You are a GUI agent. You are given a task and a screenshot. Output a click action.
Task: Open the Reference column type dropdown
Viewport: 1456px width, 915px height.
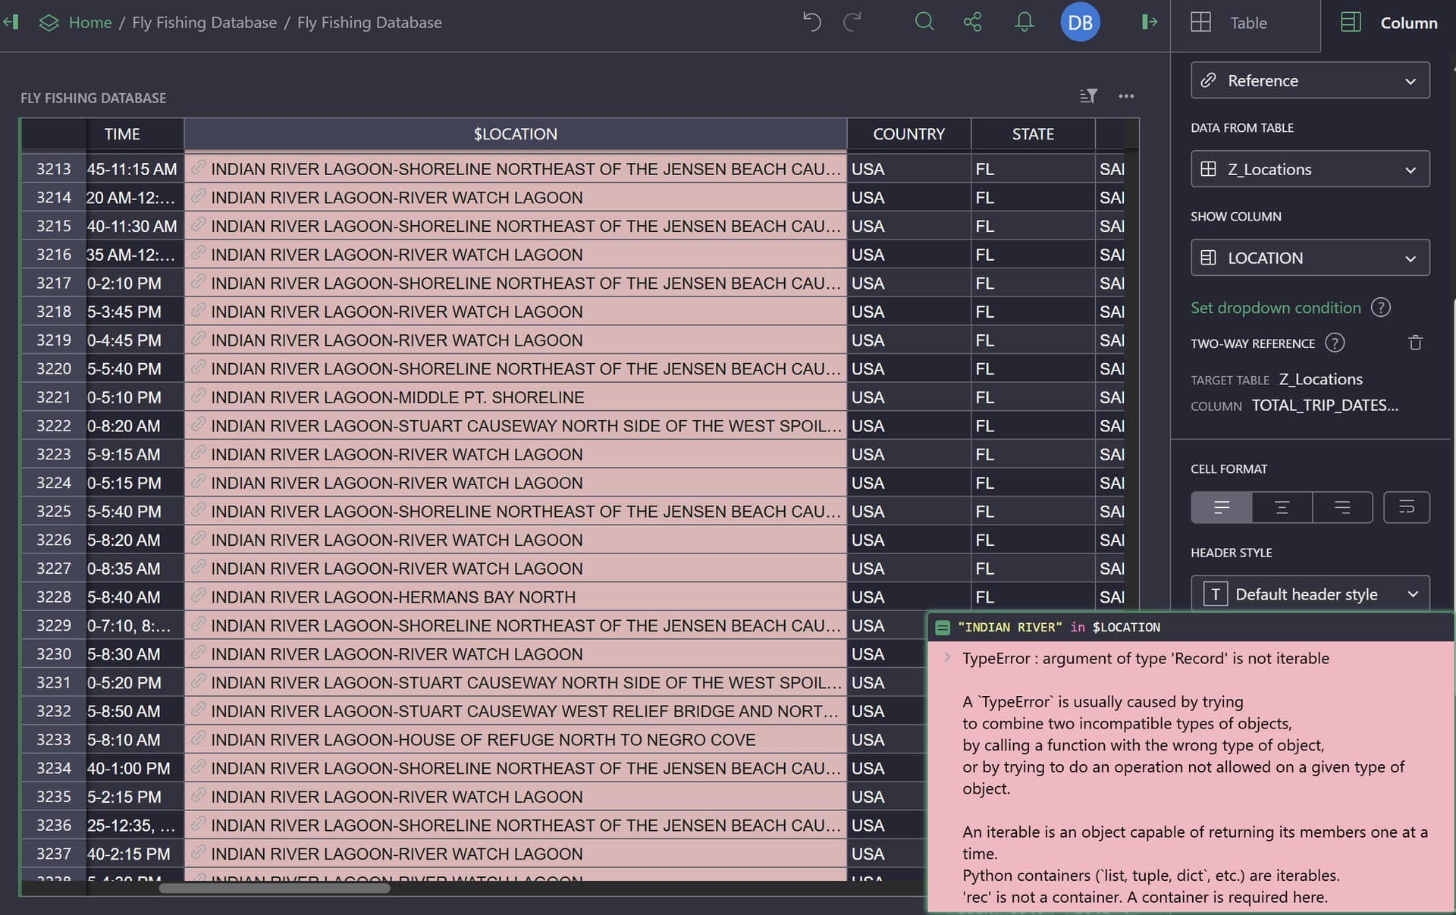pos(1310,80)
